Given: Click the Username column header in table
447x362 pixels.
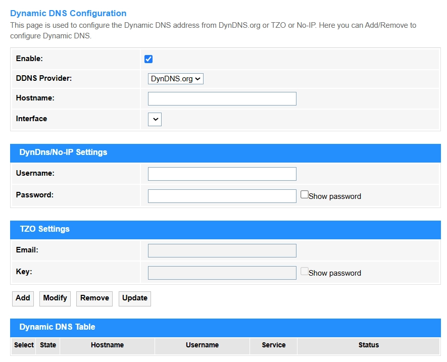Looking at the screenshot, I should pyautogui.click(x=202, y=345).
